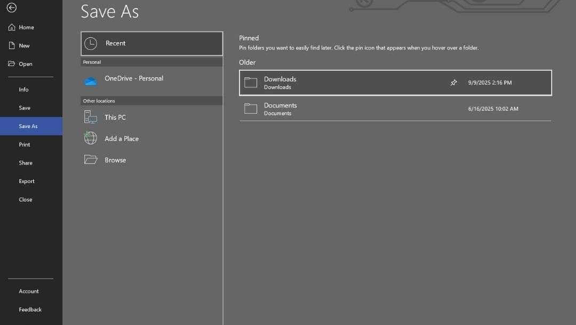Click the Documents folder icon

click(250, 108)
